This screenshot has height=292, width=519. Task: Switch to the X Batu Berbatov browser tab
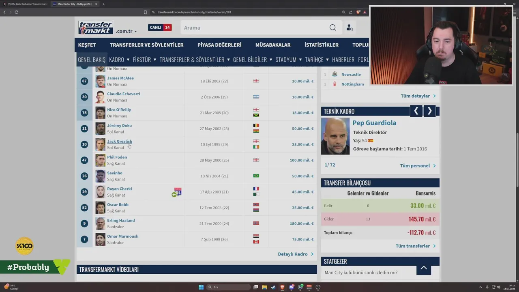[x=26, y=4]
